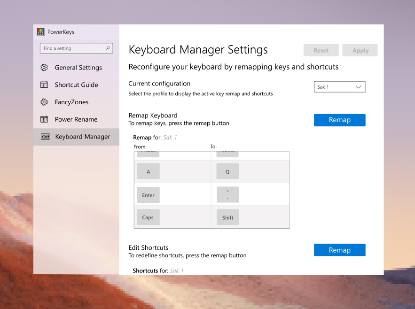Open the Sak 1 configuration dropdown
Viewport: 415px width, 309px height.
pos(339,86)
